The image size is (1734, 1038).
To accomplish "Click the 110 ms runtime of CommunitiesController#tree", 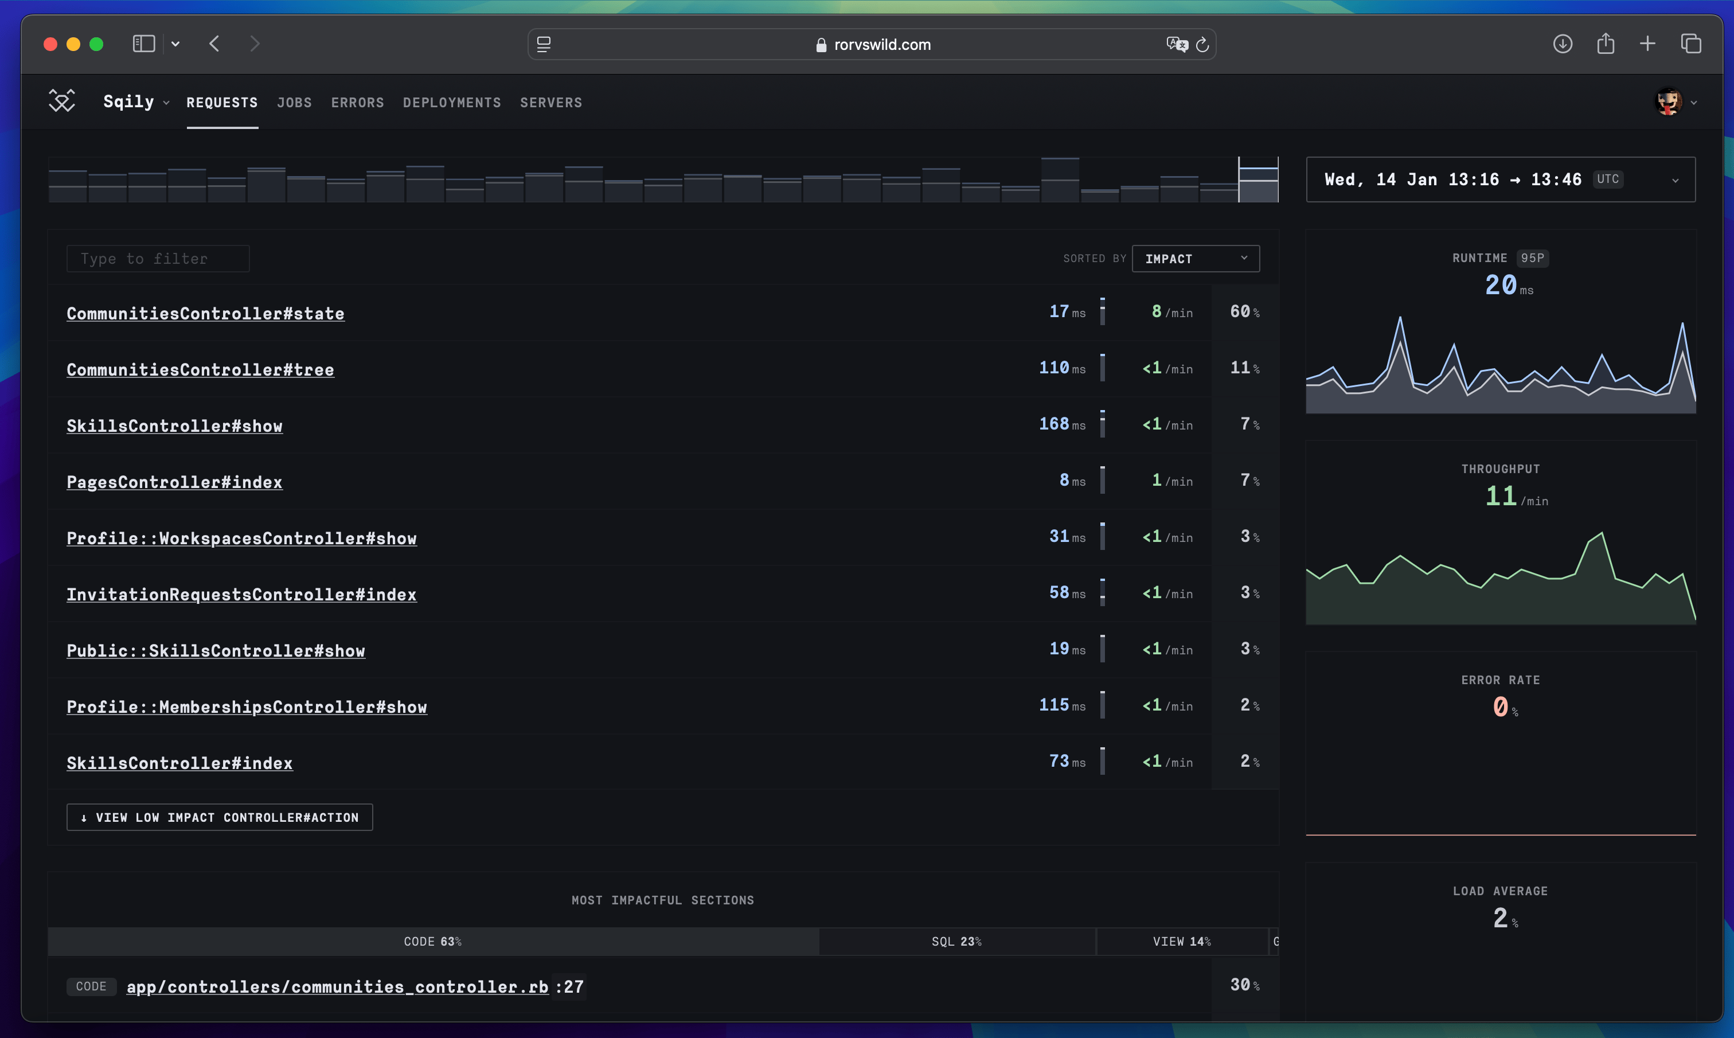I will pos(1062,368).
